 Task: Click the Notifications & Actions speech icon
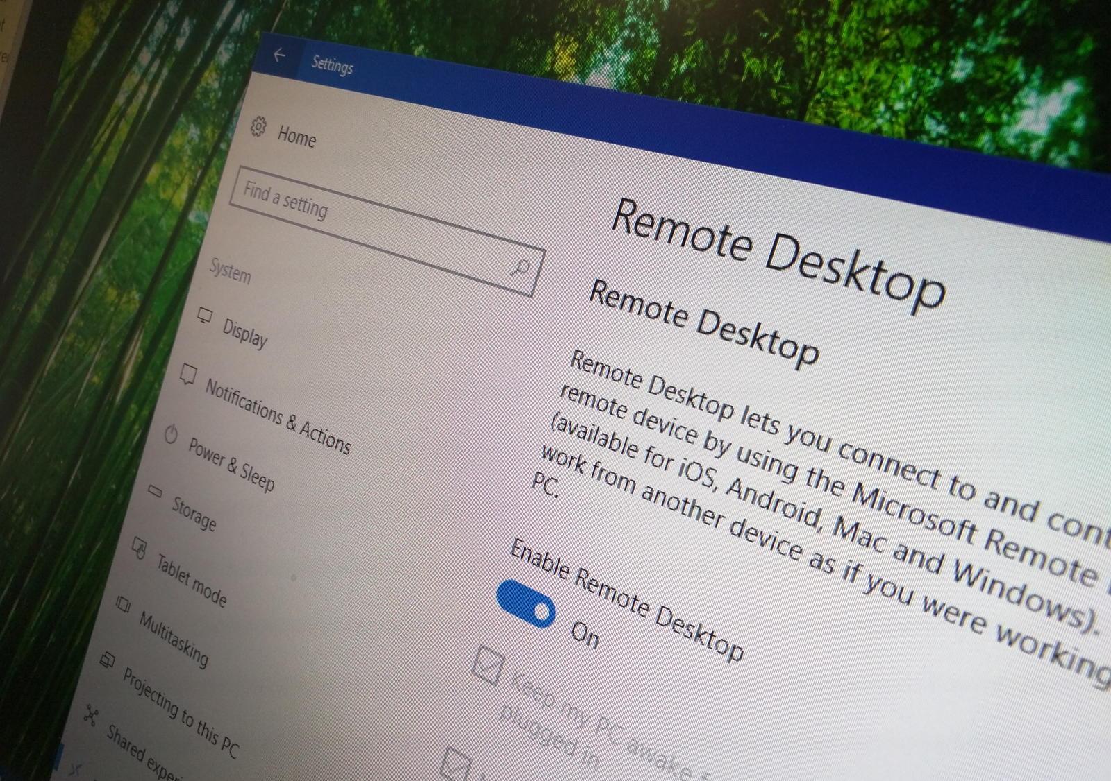pyautogui.click(x=187, y=375)
